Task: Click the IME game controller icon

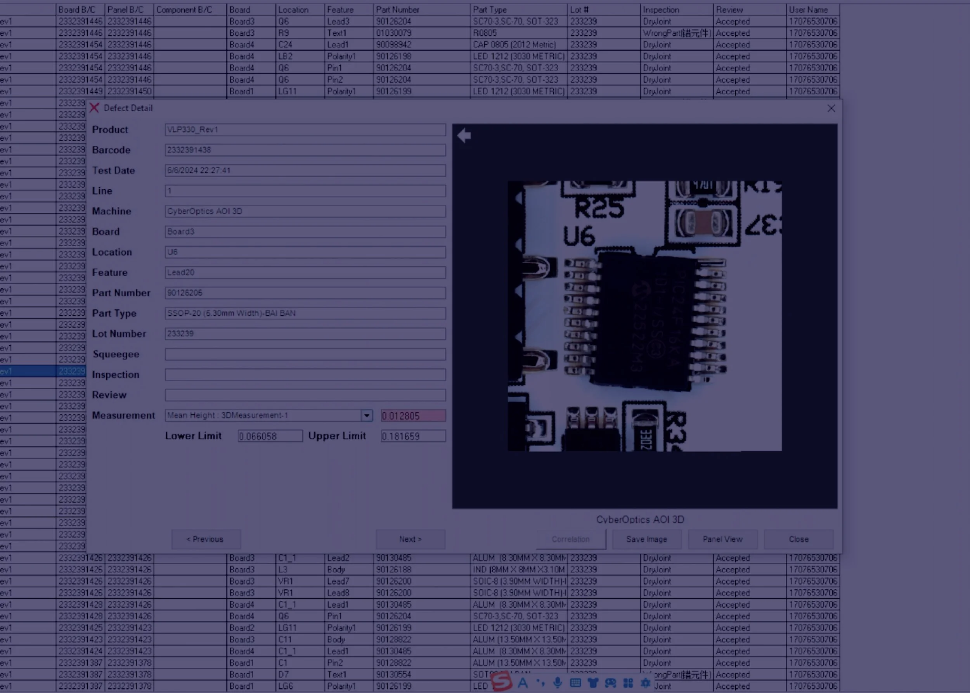Action: [x=611, y=683]
